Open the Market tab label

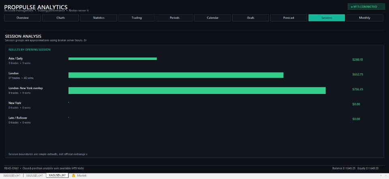click(x=81, y=175)
